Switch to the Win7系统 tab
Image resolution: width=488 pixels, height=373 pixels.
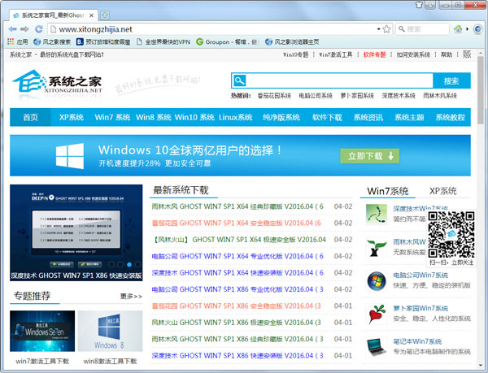click(x=387, y=191)
